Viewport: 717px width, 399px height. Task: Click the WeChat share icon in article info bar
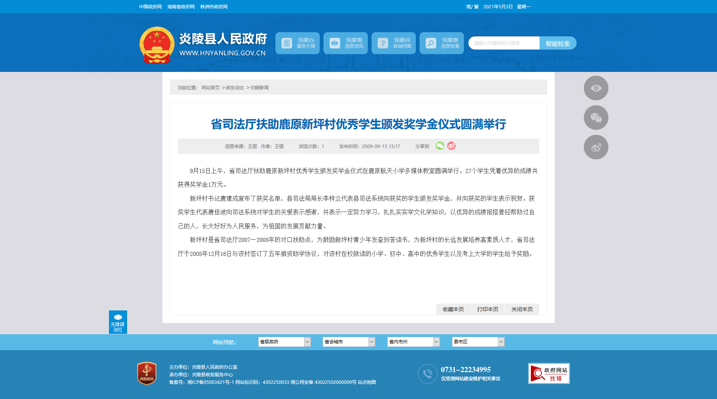440,146
